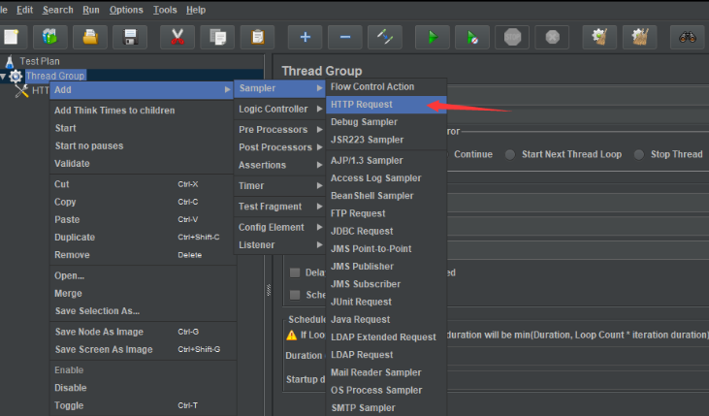This screenshot has width=709, height=416.
Task: Start the test with green play icon
Action: click(433, 37)
